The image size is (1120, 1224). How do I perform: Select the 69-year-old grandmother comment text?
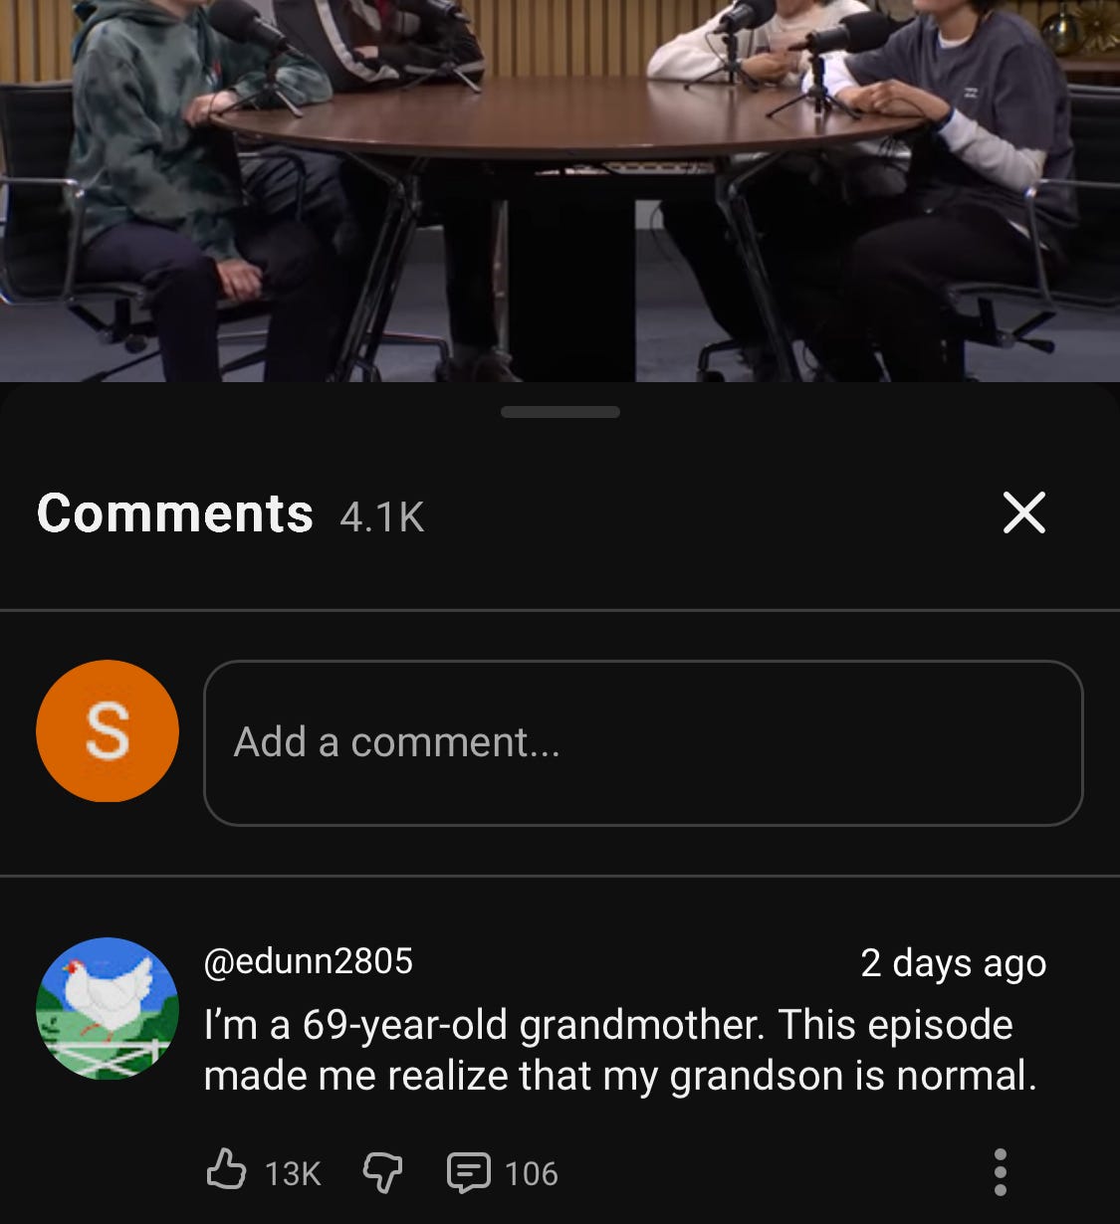(620, 1050)
